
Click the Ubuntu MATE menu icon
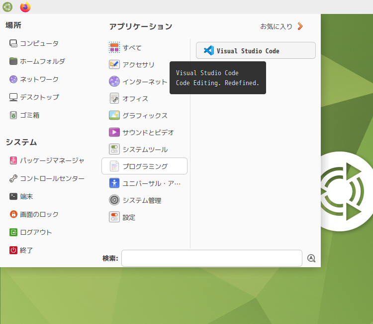[7, 7]
